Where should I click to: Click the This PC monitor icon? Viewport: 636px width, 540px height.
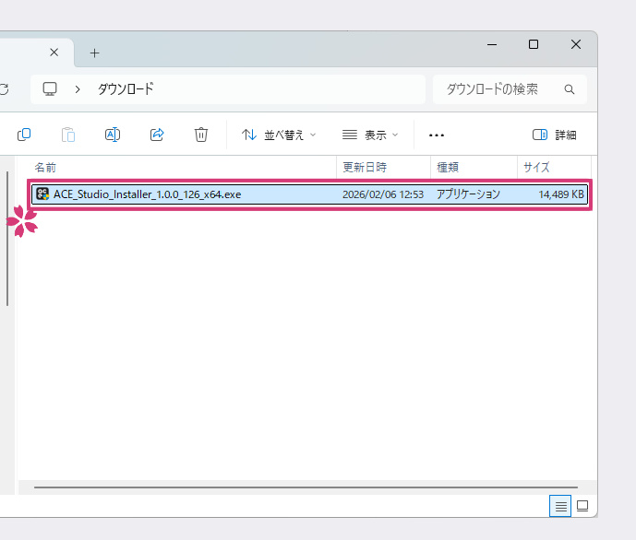[51, 89]
